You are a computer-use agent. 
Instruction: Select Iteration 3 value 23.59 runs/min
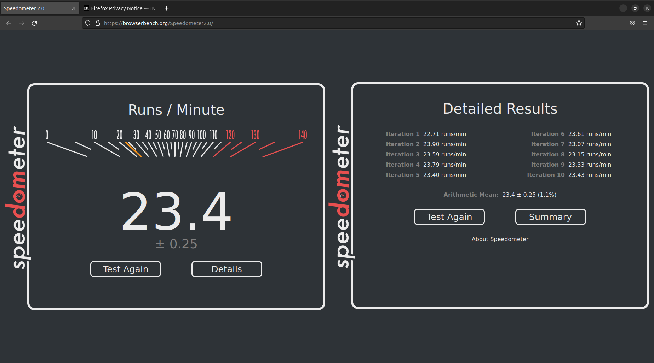pyautogui.click(x=444, y=154)
